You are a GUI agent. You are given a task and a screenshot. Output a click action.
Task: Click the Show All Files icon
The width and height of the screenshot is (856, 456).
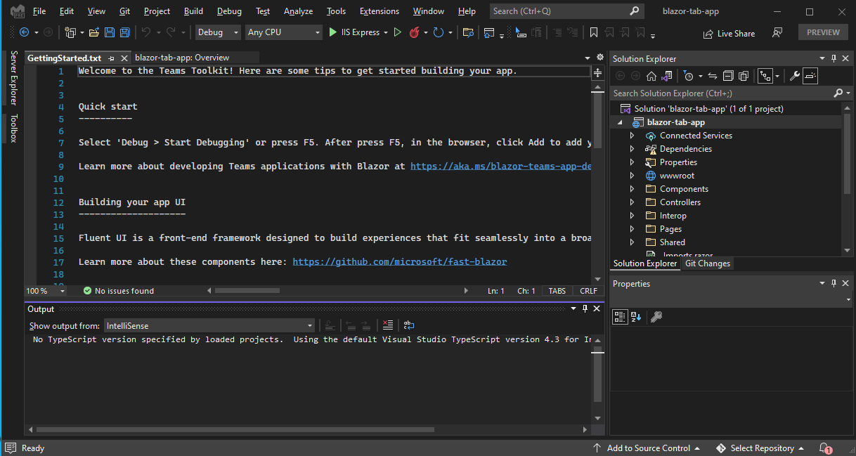[743, 76]
